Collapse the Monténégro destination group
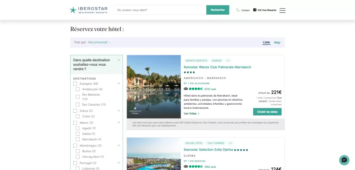The image size is (355, 170). pyautogui.click(x=119, y=145)
